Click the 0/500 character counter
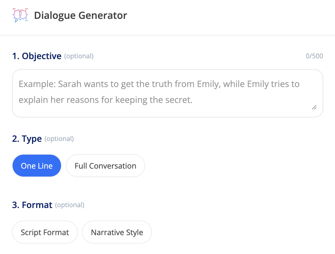 click(314, 56)
